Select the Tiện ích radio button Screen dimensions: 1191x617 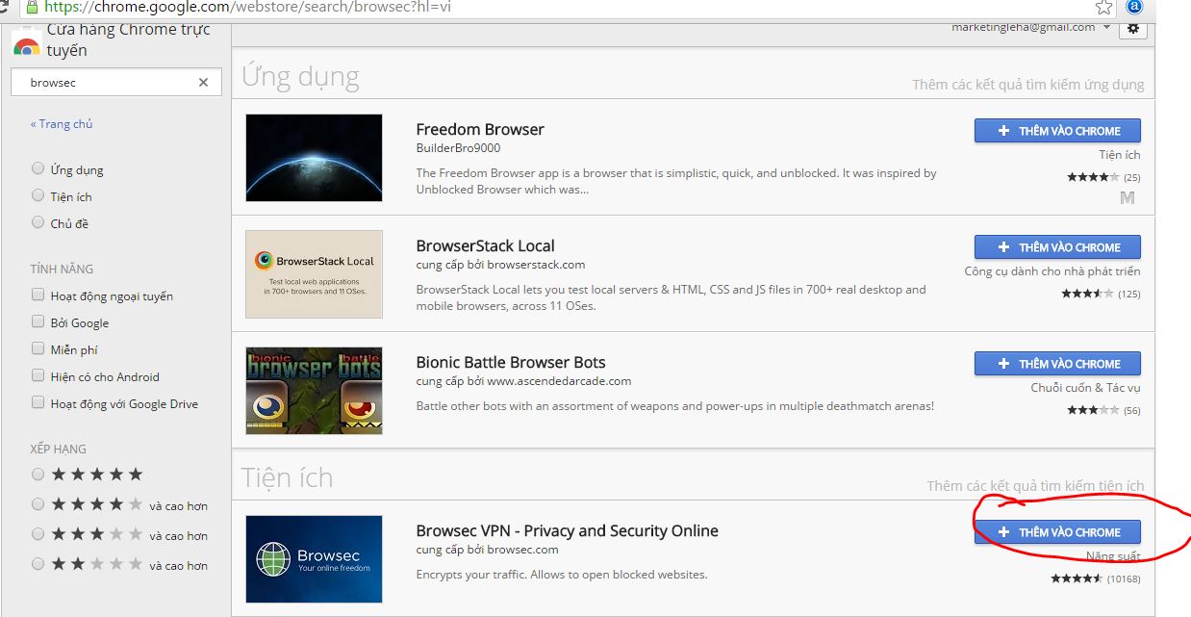pos(38,195)
